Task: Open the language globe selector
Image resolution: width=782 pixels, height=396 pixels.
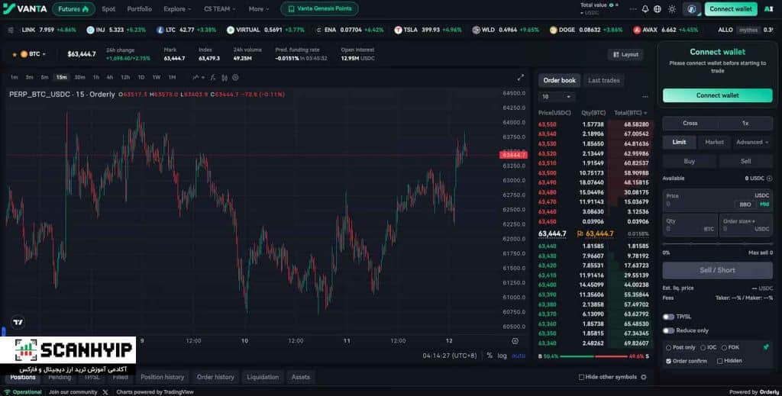Action: click(658, 9)
